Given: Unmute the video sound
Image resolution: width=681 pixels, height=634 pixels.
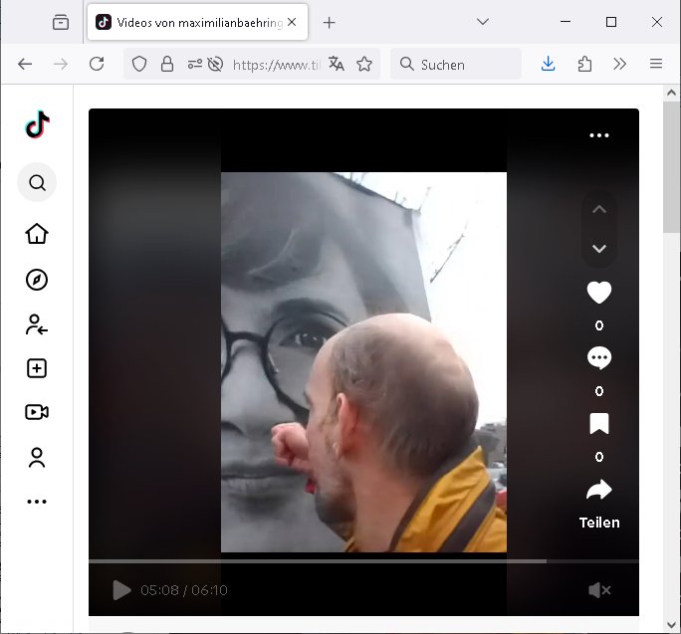Looking at the screenshot, I should pos(598,590).
